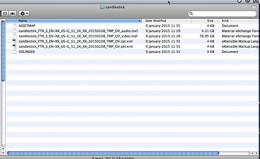Click the ASSETMAP document file icon

pyautogui.click(x=14, y=26)
